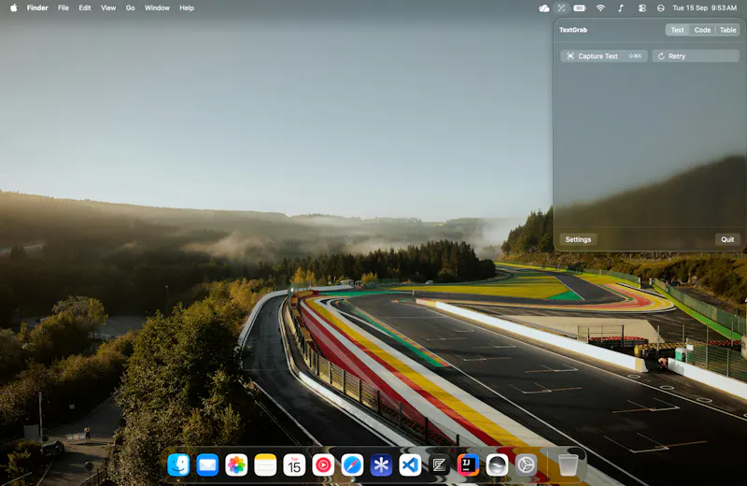The height and width of the screenshot is (486, 747).
Task: Open the TextGrab menu bar icon
Action: click(x=562, y=8)
